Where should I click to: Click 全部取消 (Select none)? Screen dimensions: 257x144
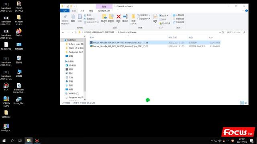(x=178, y=19)
